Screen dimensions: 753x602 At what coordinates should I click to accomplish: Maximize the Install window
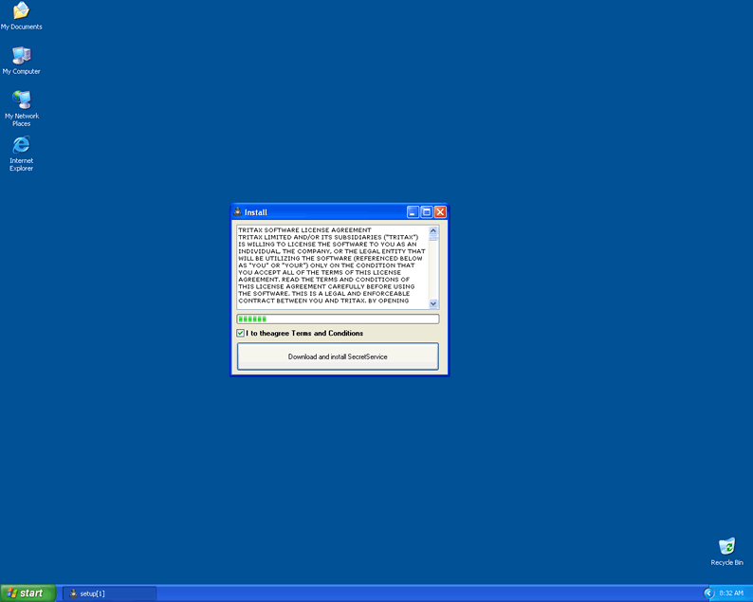pos(426,212)
